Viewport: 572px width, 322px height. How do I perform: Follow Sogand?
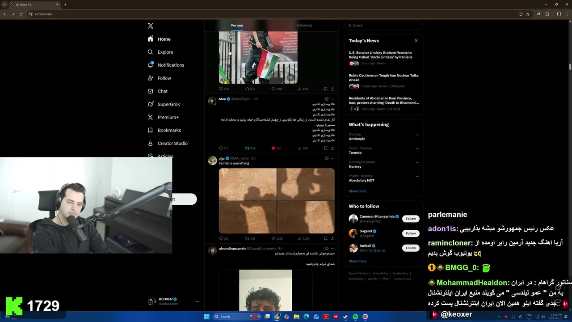pos(411,233)
